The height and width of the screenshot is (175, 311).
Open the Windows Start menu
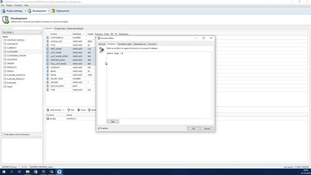click(x=4, y=172)
